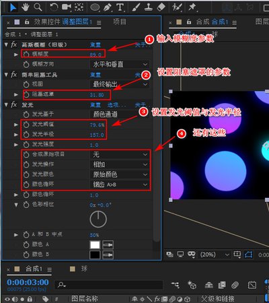Screen dimensions: 269x303
Task: Switch to the 球 timeline tab
Action: [x=84, y=269]
